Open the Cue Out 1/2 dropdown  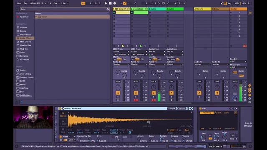point(238,61)
